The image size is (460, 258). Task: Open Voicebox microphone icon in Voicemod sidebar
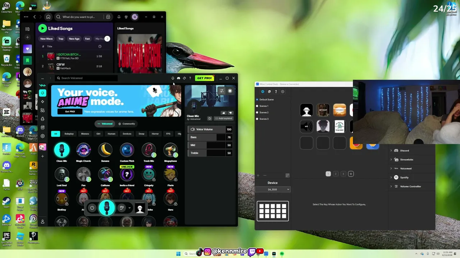pyautogui.click(x=43, y=93)
